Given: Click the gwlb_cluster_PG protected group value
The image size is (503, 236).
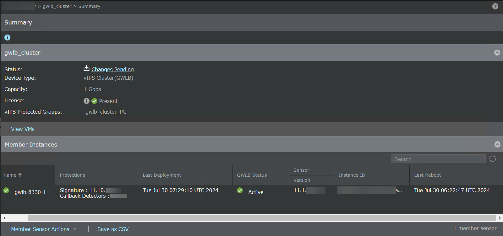Looking at the screenshot, I should (106, 112).
